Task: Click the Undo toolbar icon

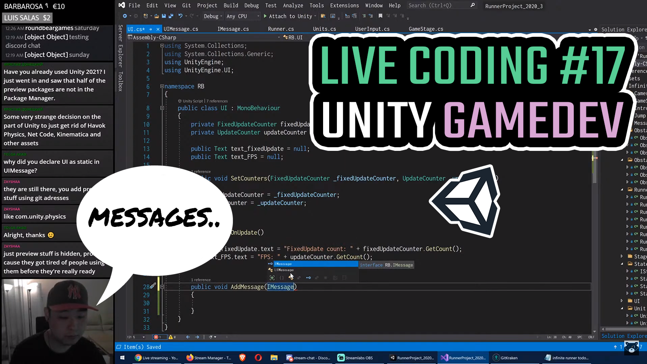Action: point(180,16)
